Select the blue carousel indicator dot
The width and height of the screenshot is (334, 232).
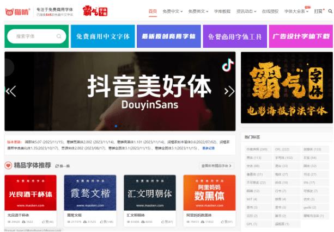click(x=116, y=126)
